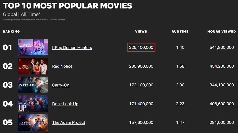Click the KPop Demon Hunters poster thumbnail
Image resolution: width=238 pixels, height=133 pixels.
pos(33,47)
